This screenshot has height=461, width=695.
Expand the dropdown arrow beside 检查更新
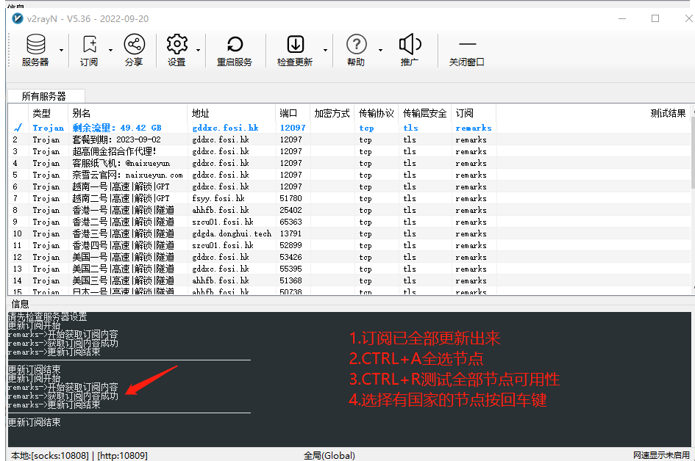(x=325, y=50)
